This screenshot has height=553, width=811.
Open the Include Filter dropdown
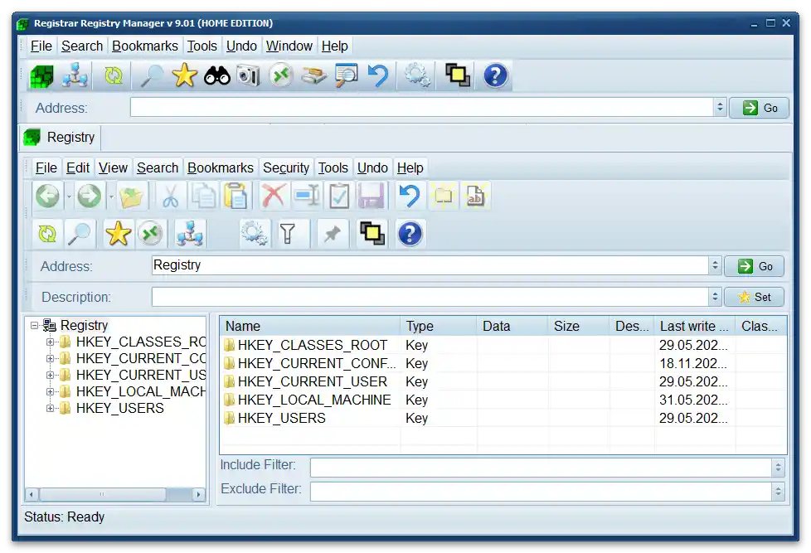click(x=778, y=468)
